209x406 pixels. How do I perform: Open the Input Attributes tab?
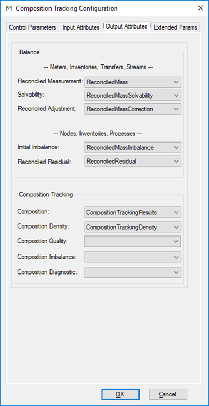click(x=81, y=27)
